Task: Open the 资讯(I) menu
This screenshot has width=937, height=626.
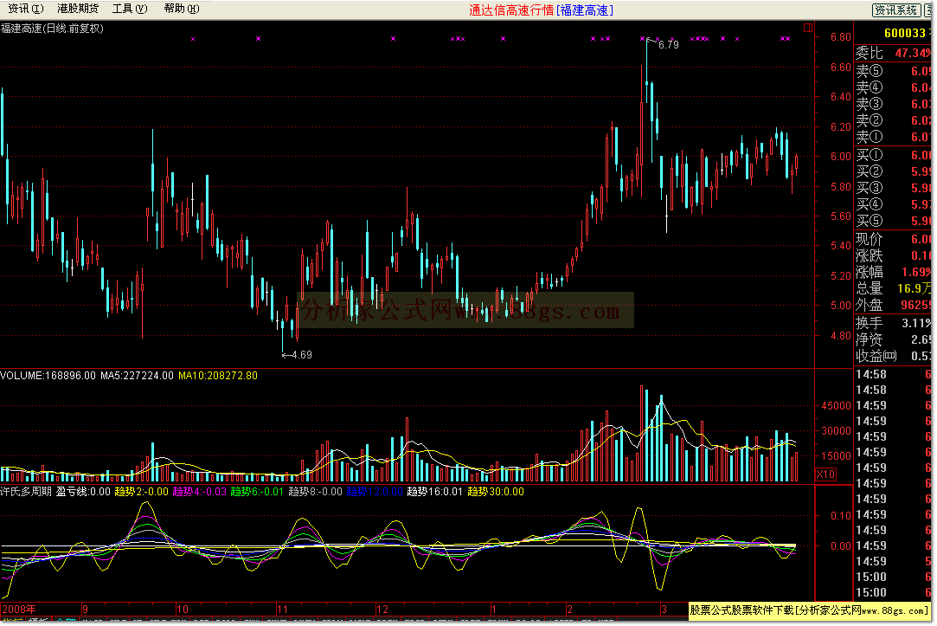Action: click(25, 9)
